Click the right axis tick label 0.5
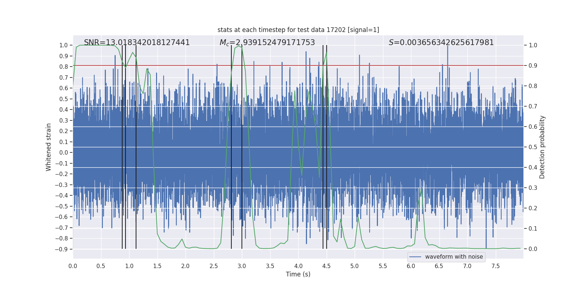The height and width of the screenshot is (291, 582). click(x=533, y=147)
